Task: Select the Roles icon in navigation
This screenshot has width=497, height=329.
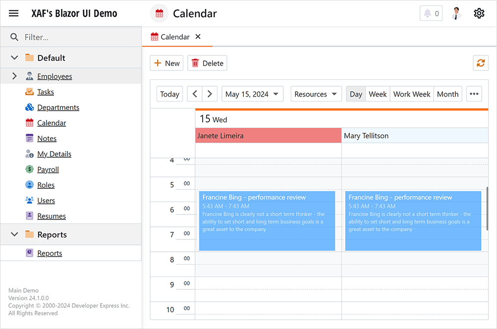Action: pos(29,184)
